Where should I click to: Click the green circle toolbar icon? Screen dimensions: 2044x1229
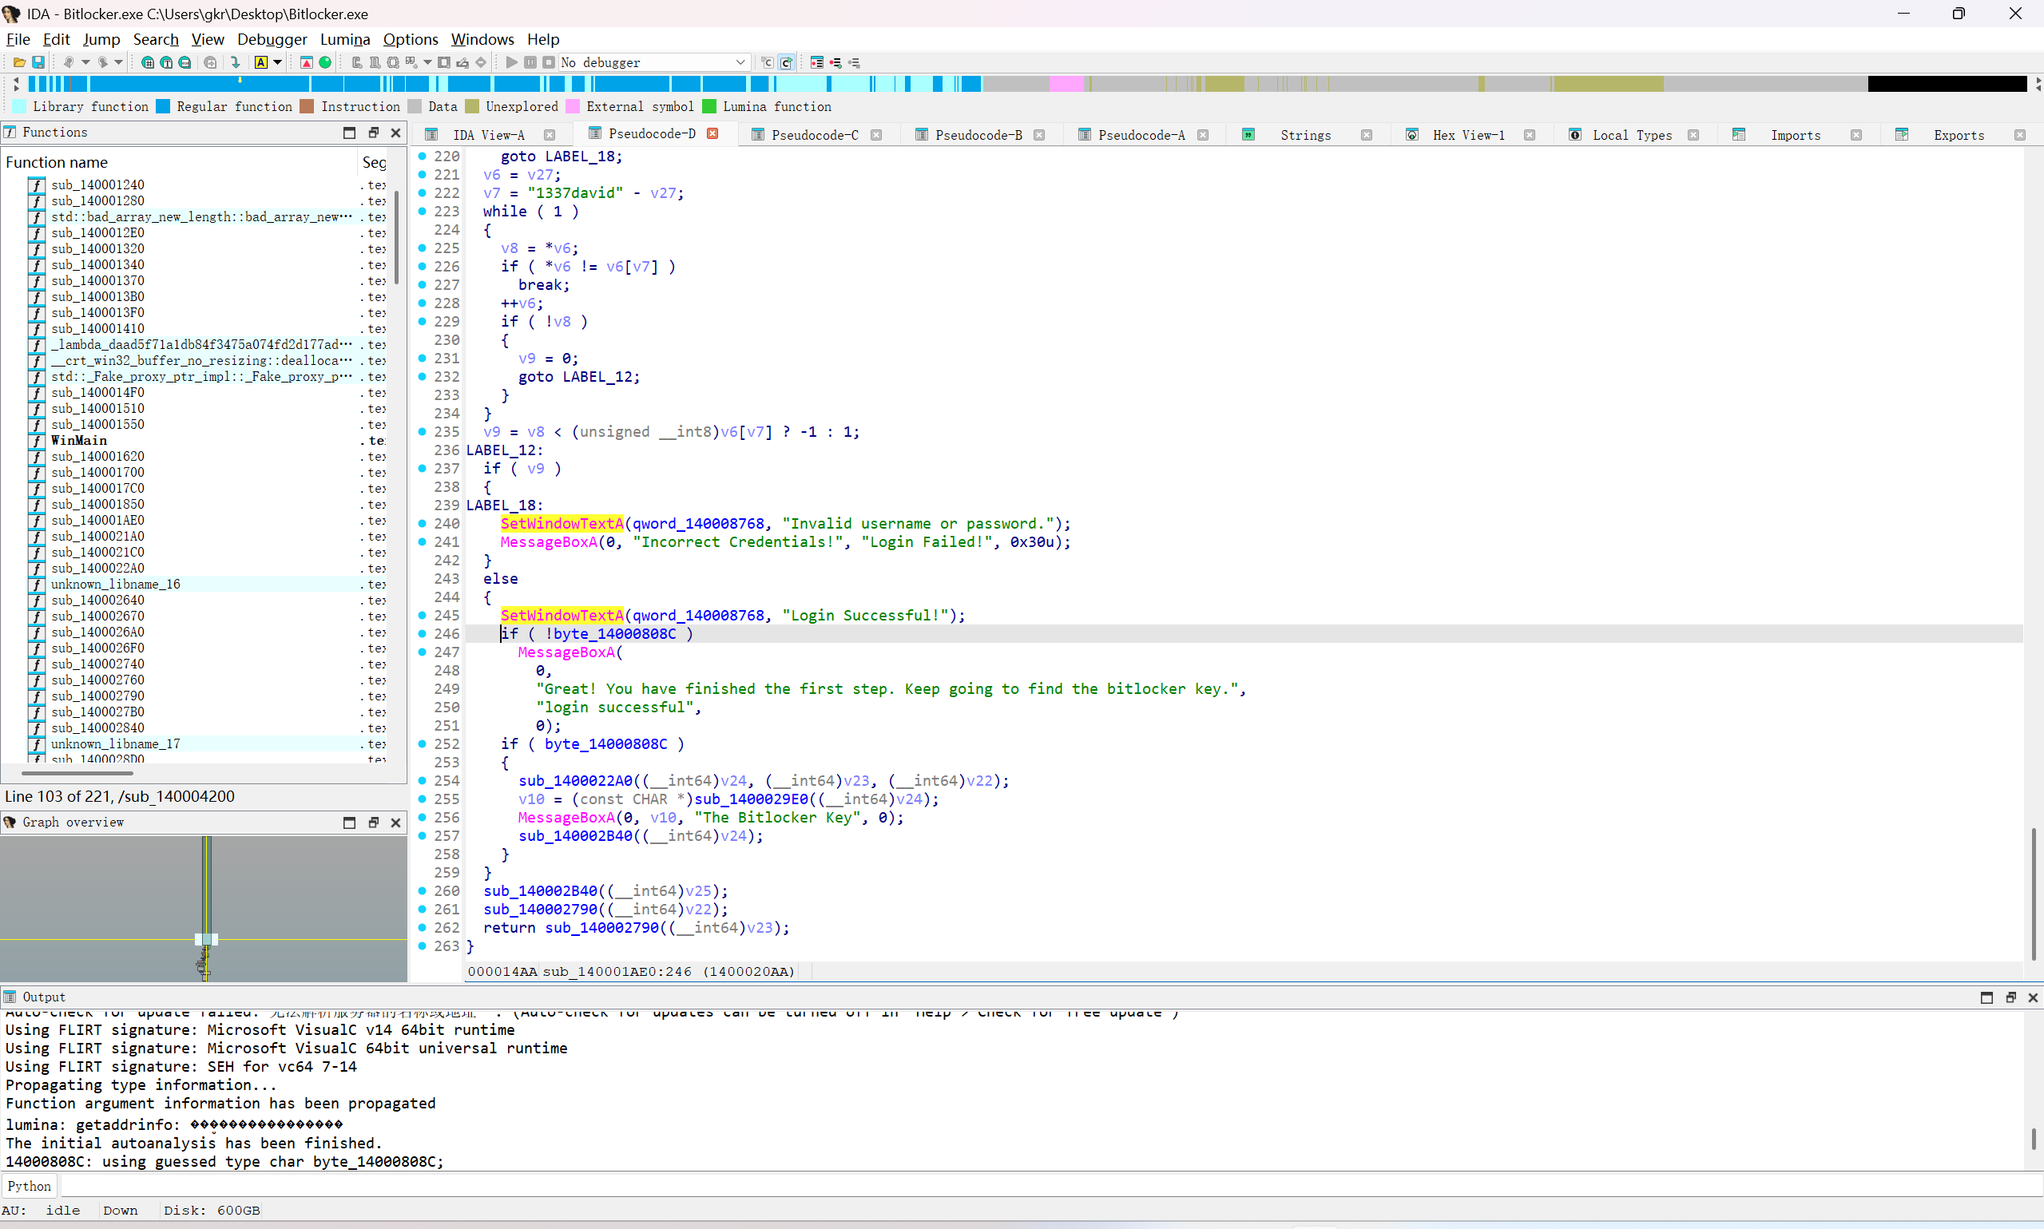[x=325, y=62]
